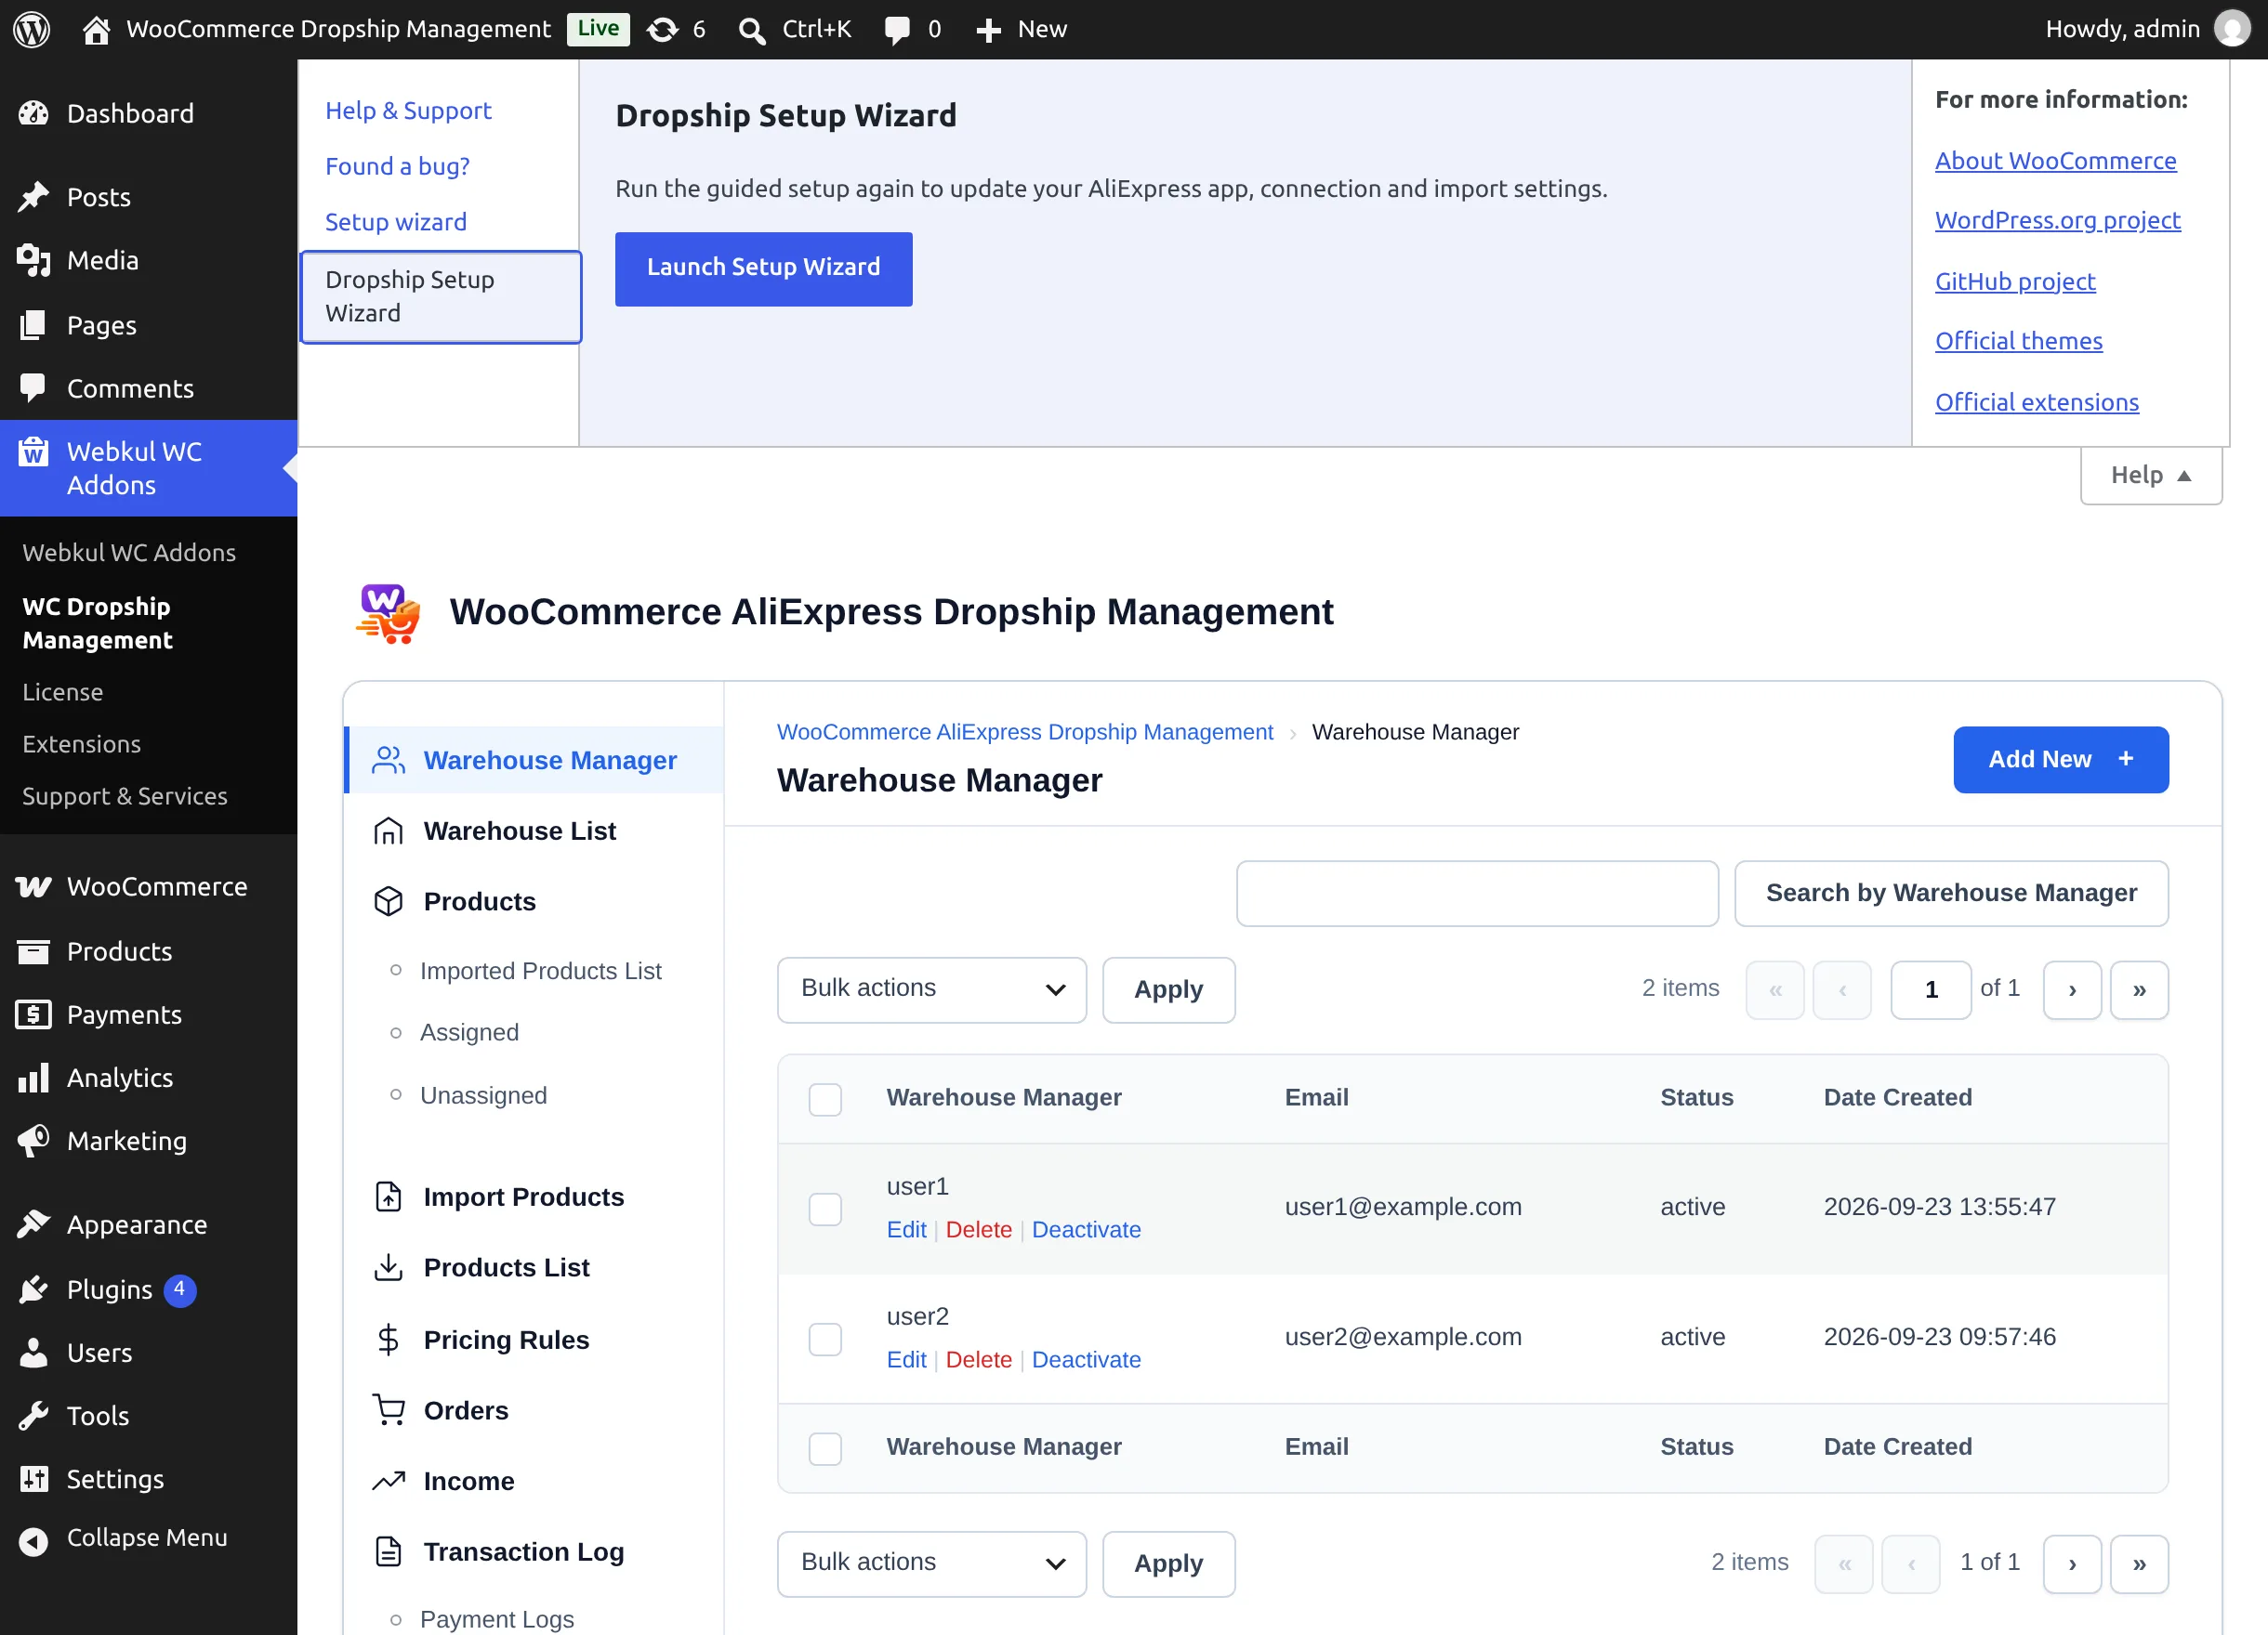Click the Warehouse List house icon
Image resolution: width=2268 pixels, height=1635 pixels.
click(388, 831)
